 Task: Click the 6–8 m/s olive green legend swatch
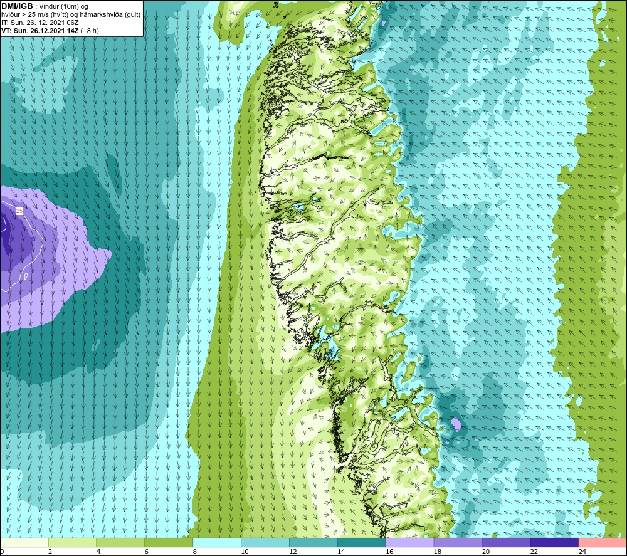coord(169,542)
